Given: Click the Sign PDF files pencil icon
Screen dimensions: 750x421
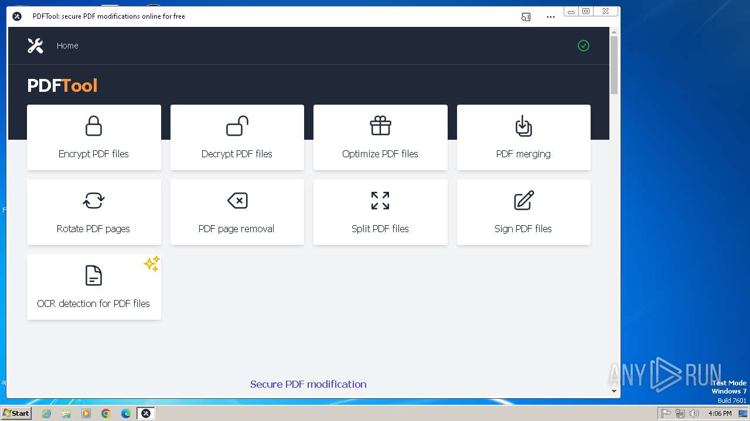Looking at the screenshot, I should click(524, 201).
